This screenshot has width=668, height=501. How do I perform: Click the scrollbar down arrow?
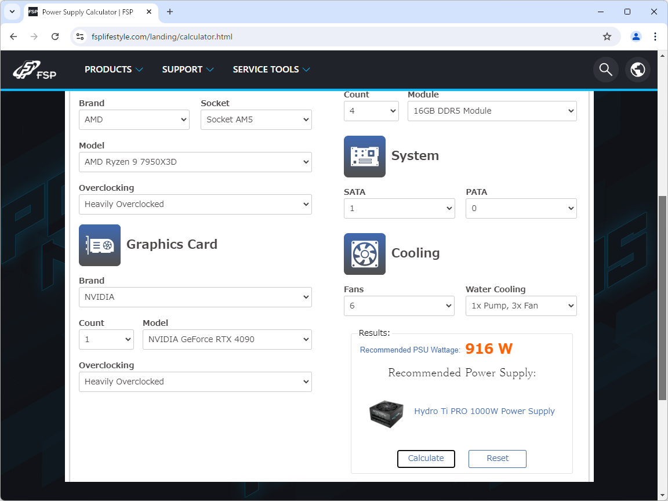[662, 495]
